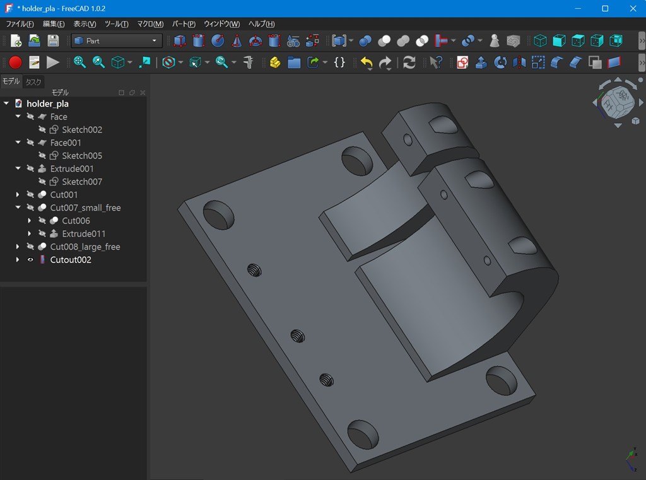Click the undo arrow button
This screenshot has width=646, height=480.
367,62
